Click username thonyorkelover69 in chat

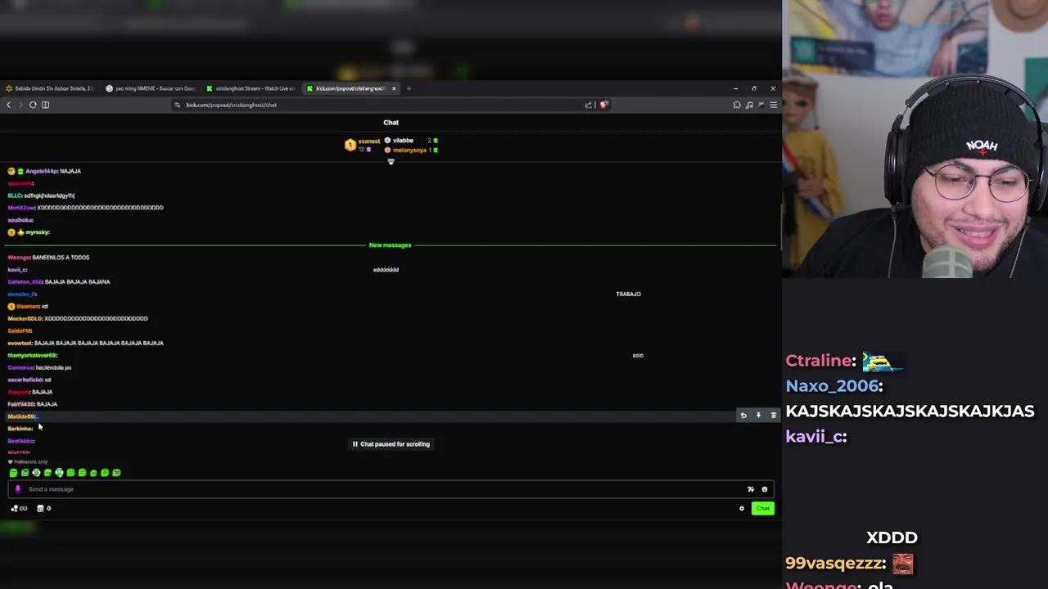point(32,355)
